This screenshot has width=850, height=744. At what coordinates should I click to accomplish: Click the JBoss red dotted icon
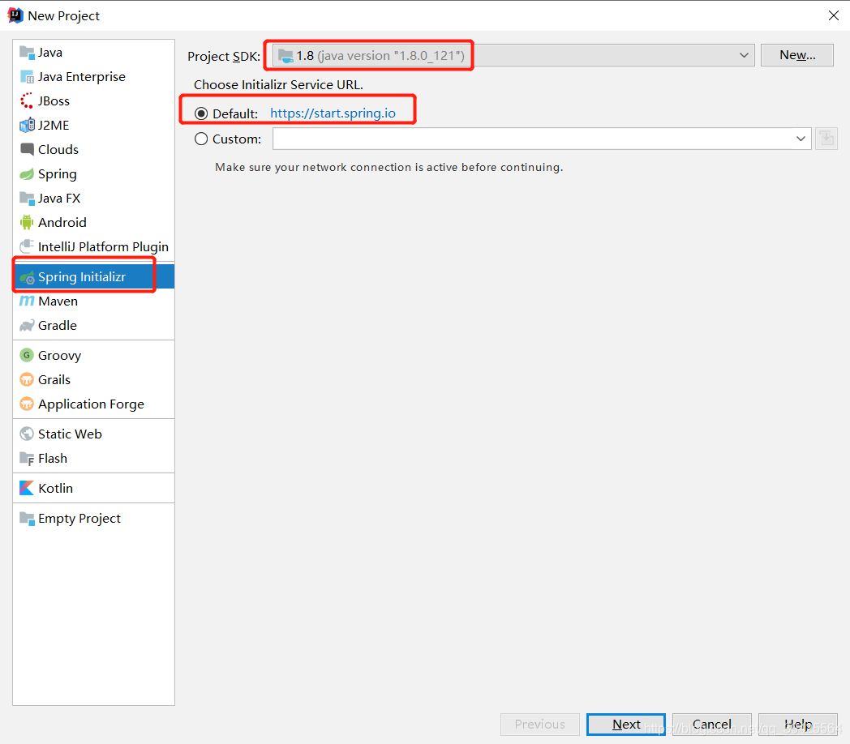click(27, 100)
